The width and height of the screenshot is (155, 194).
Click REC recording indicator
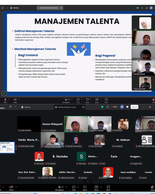pyautogui.click(x=115, y=107)
